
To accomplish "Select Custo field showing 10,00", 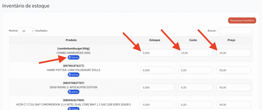I will [x=195, y=53].
